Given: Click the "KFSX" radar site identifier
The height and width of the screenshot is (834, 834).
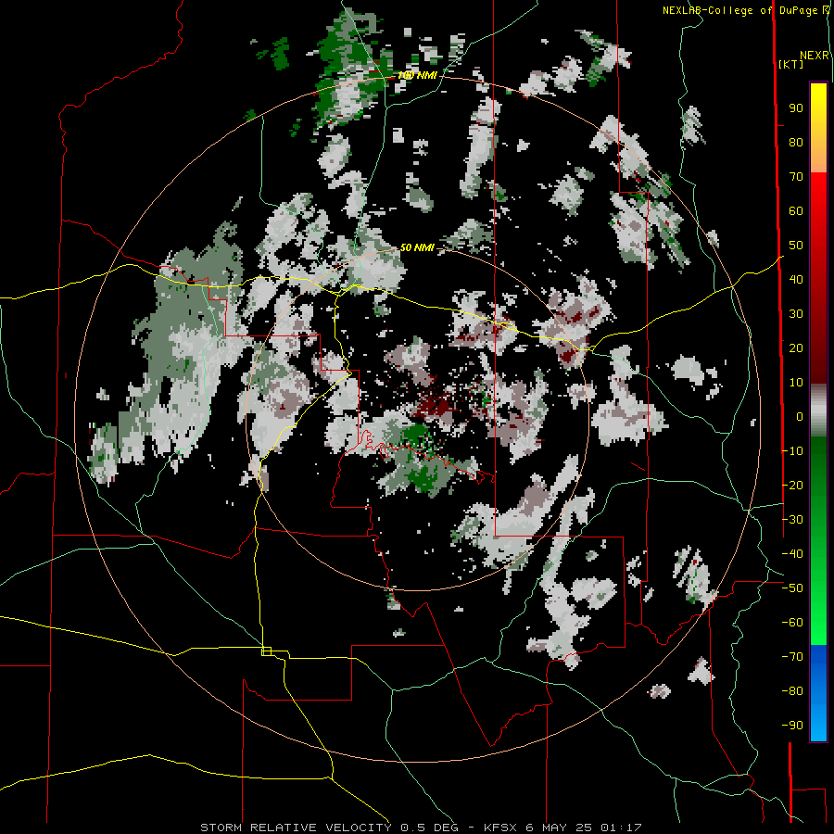Looking at the screenshot, I should tap(500, 828).
